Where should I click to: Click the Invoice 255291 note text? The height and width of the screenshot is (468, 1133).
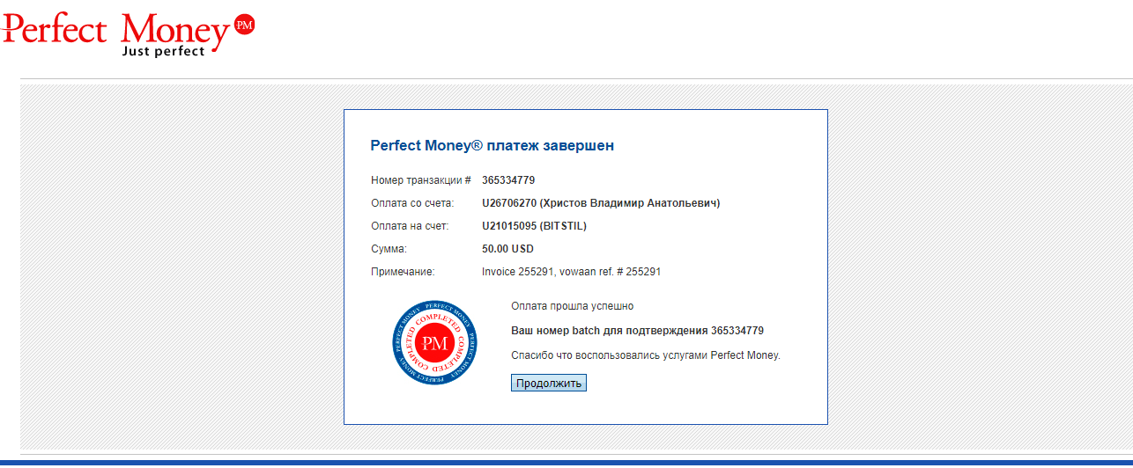pyautogui.click(x=571, y=272)
